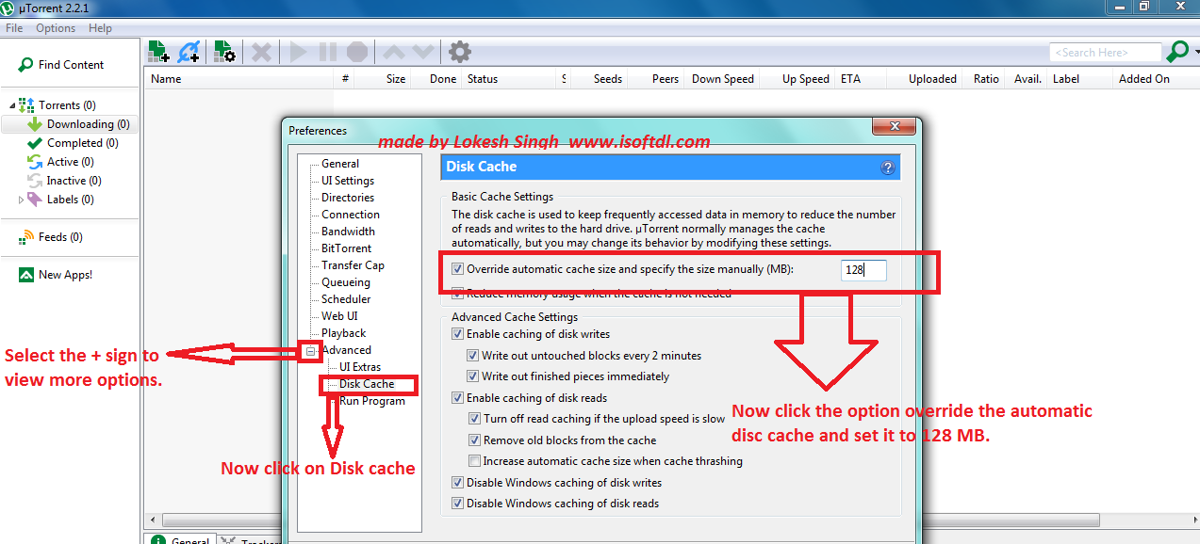Collapse the Advanced tree node
Screen dimensions: 1200x544
tap(311, 351)
